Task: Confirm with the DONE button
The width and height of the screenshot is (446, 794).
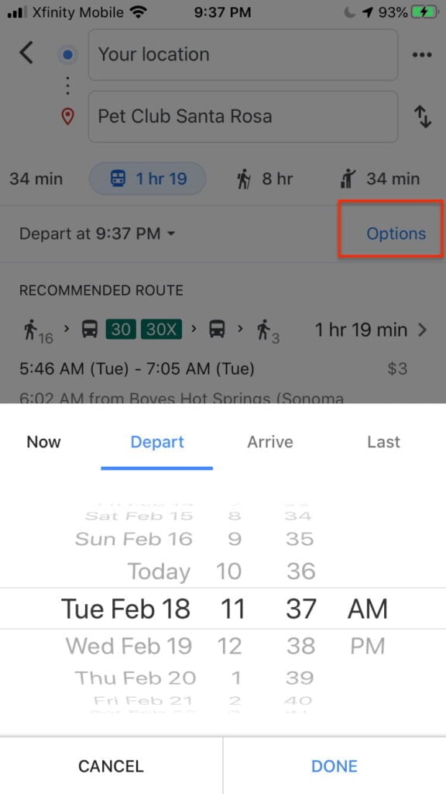Action: [x=334, y=765]
